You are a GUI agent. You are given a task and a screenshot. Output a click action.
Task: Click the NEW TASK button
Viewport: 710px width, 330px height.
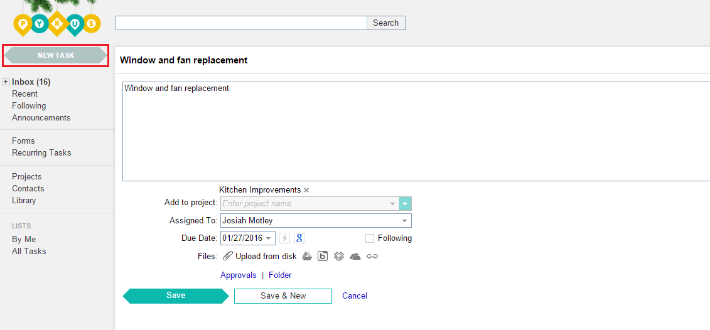[x=56, y=55]
